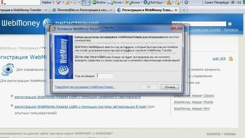Click the dialog title bar icon
This screenshot has height=138, width=245.
[x=54, y=29]
